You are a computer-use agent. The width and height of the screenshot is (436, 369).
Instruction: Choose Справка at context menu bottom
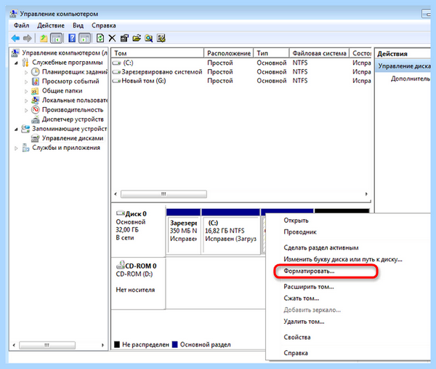296,353
